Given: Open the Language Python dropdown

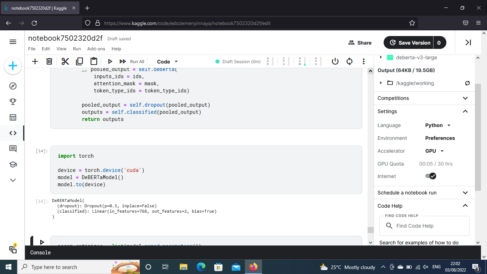Looking at the screenshot, I should [x=438, y=125].
